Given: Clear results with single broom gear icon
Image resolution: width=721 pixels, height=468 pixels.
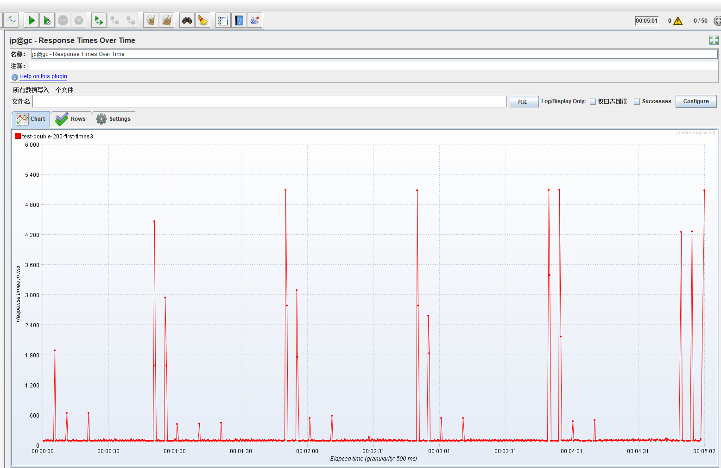Looking at the screenshot, I should click(x=151, y=20).
